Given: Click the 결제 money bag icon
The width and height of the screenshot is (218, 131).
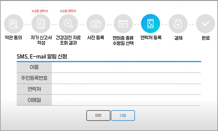Looking at the screenshot, I should pyautogui.click(x=178, y=24).
